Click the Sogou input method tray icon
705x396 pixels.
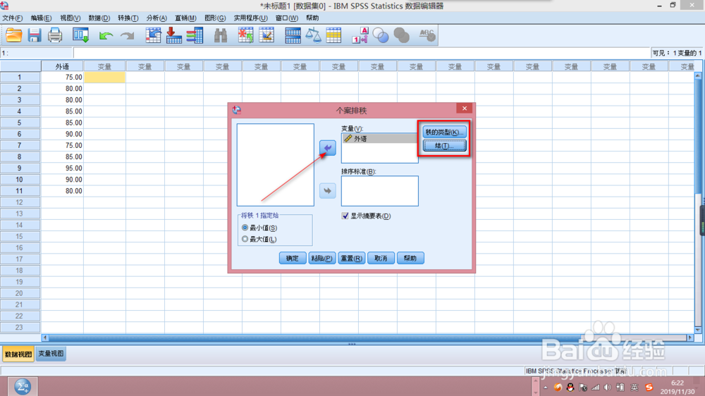[649, 387]
